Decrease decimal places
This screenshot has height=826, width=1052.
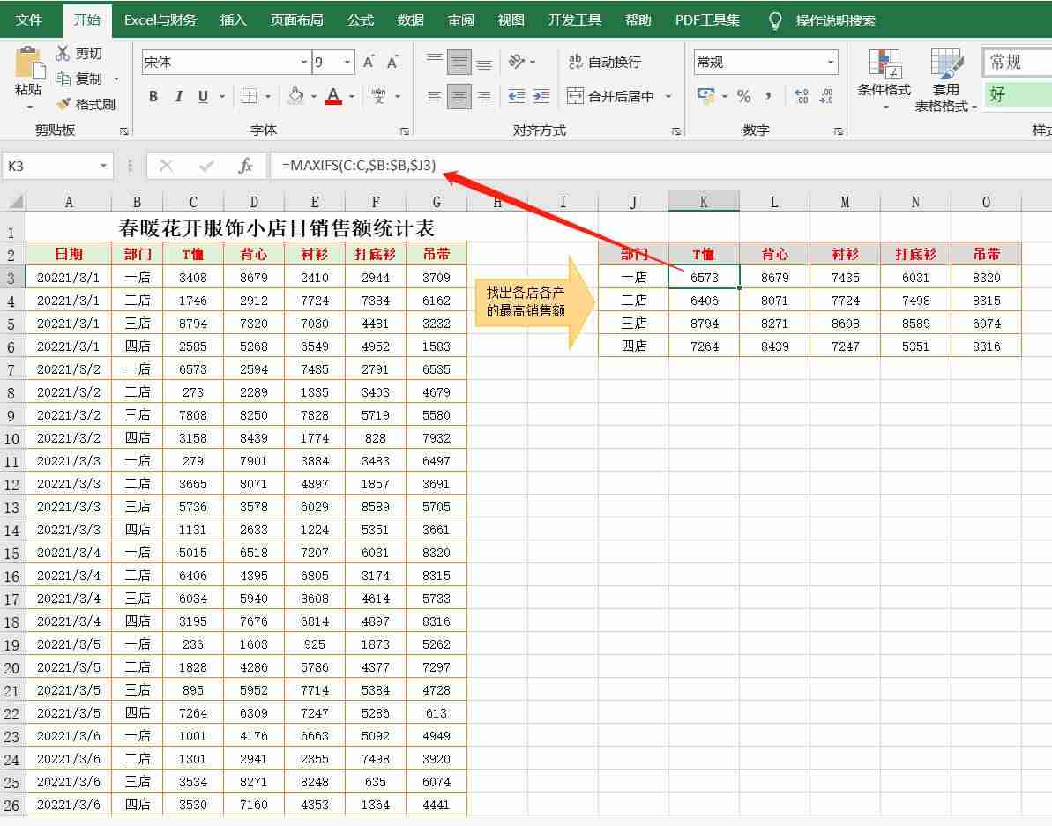pos(826,97)
